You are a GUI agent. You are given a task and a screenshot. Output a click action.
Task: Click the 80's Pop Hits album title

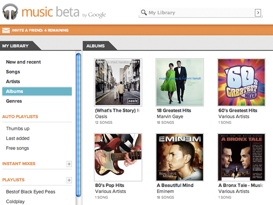[110, 185]
